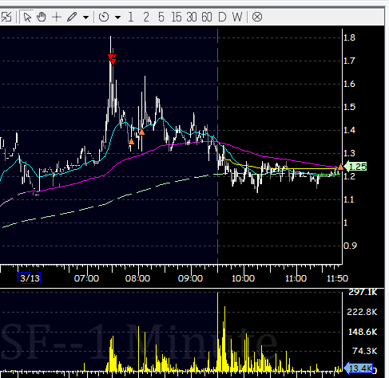Click the 297.1K volume axis label

(363, 293)
